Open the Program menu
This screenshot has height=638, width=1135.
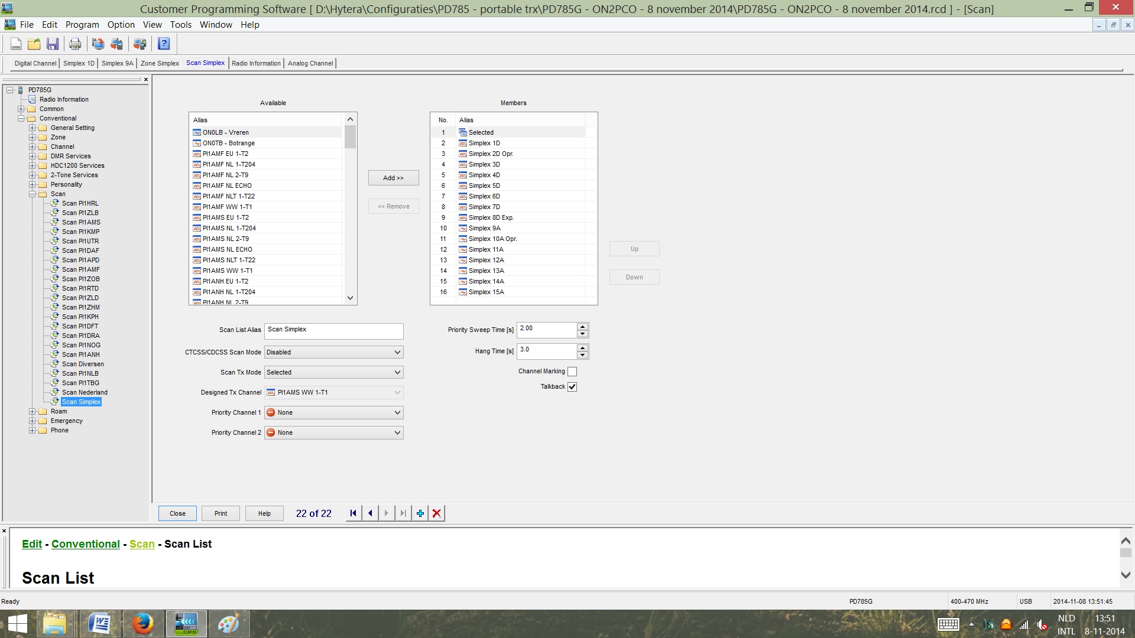tap(82, 25)
